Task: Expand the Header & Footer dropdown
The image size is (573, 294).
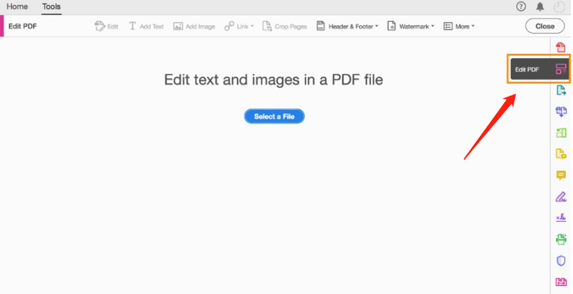Action: coord(347,26)
